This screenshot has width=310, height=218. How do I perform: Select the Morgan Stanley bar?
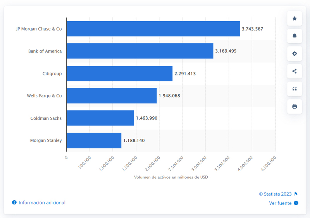pos(94,140)
